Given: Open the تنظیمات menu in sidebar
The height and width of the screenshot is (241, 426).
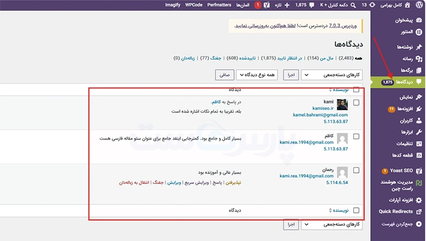Looking at the screenshot, I should (405, 144).
